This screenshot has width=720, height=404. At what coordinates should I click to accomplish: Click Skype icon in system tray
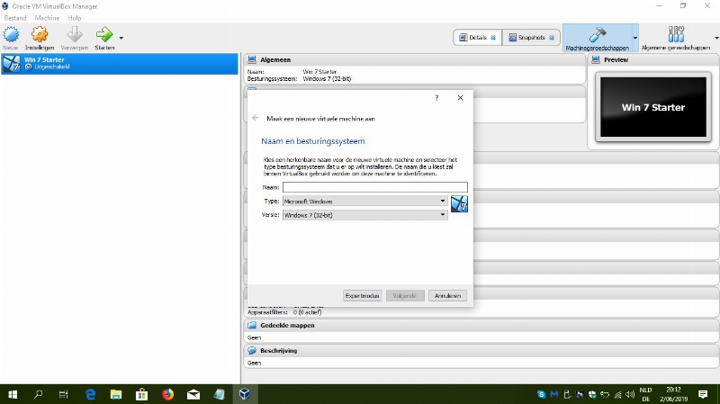point(542,394)
